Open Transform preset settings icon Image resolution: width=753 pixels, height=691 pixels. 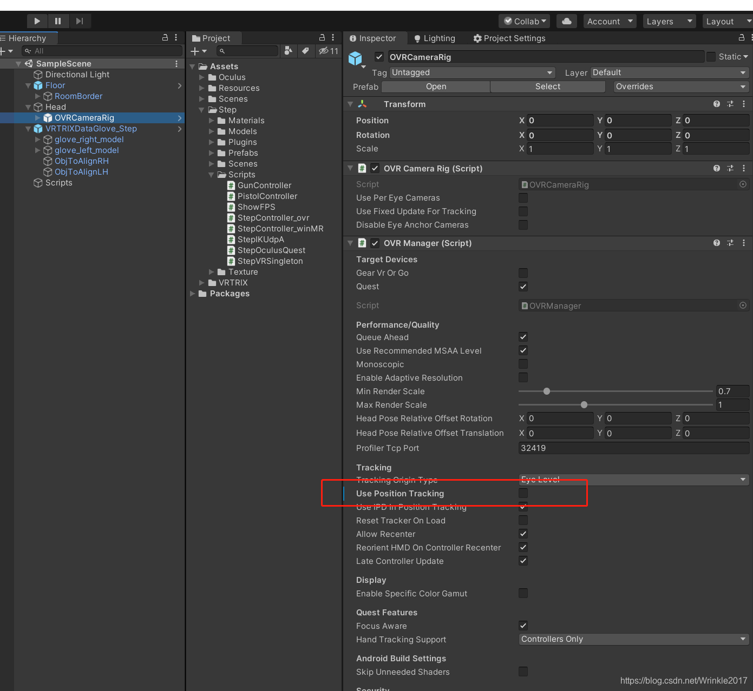[730, 104]
